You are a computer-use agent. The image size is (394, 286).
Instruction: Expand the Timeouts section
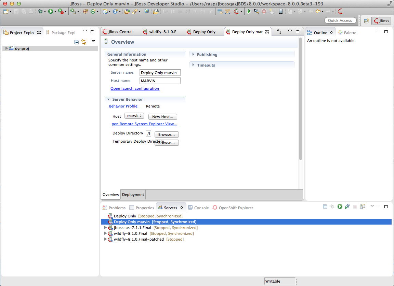pos(193,65)
